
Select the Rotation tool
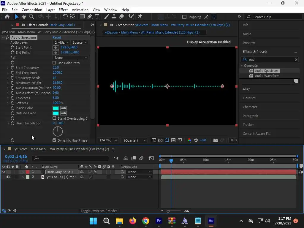[65, 17]
